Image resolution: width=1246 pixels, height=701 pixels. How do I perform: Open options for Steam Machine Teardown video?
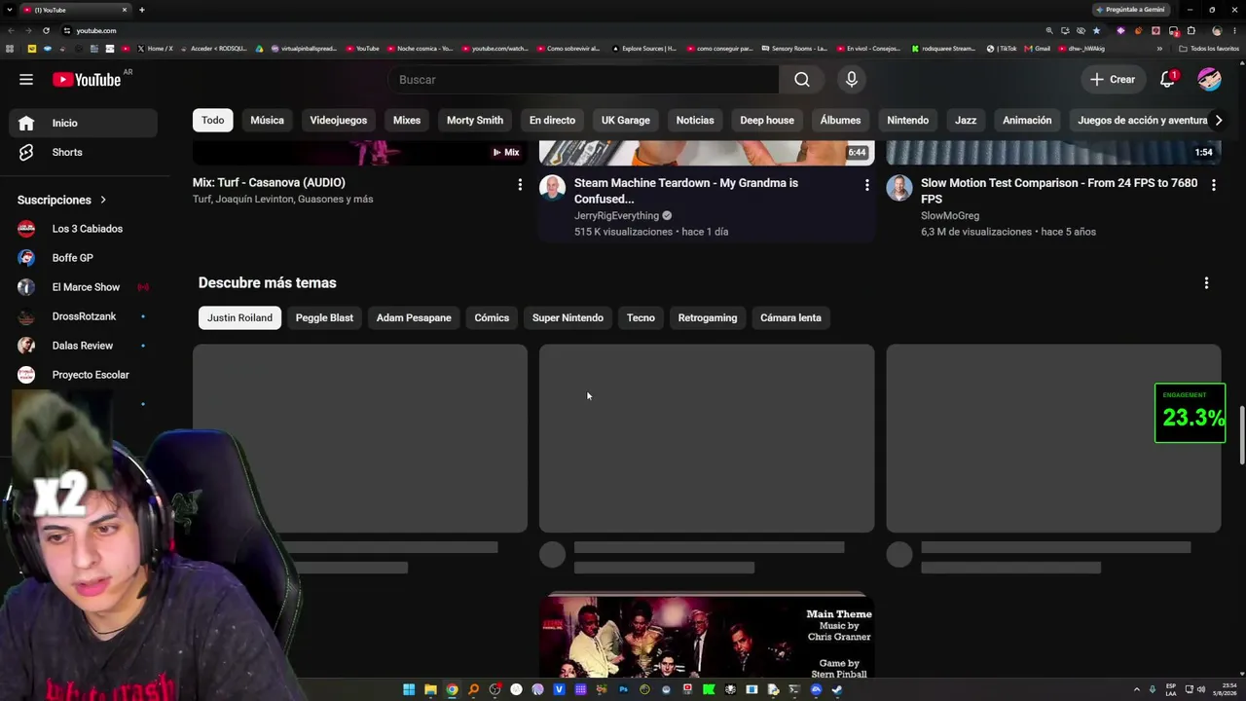pyautogui.click(x=866, y=185)
